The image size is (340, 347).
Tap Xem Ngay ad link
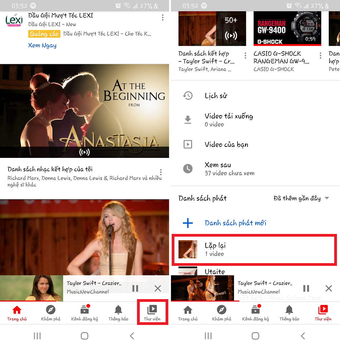click(42, 45)
